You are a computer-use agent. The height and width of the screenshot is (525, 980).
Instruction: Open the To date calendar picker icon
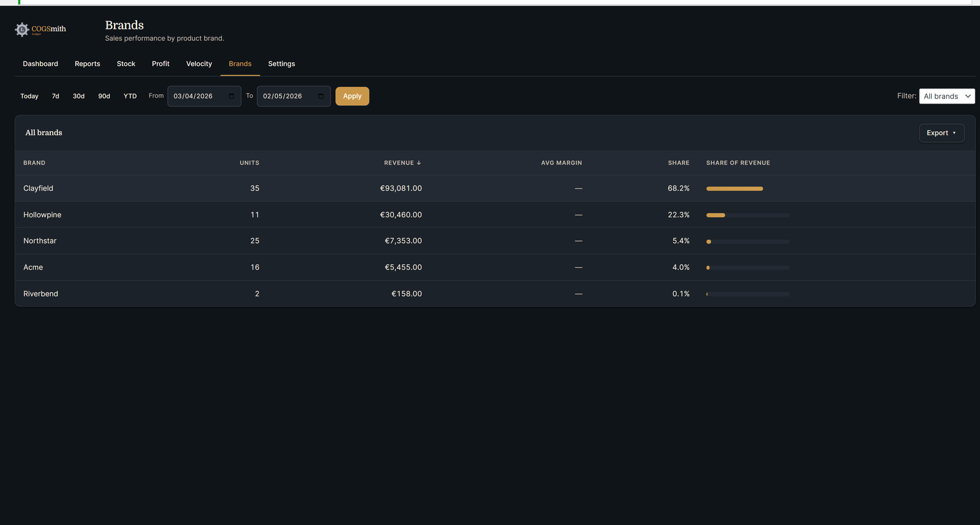[x=320, y=96]
